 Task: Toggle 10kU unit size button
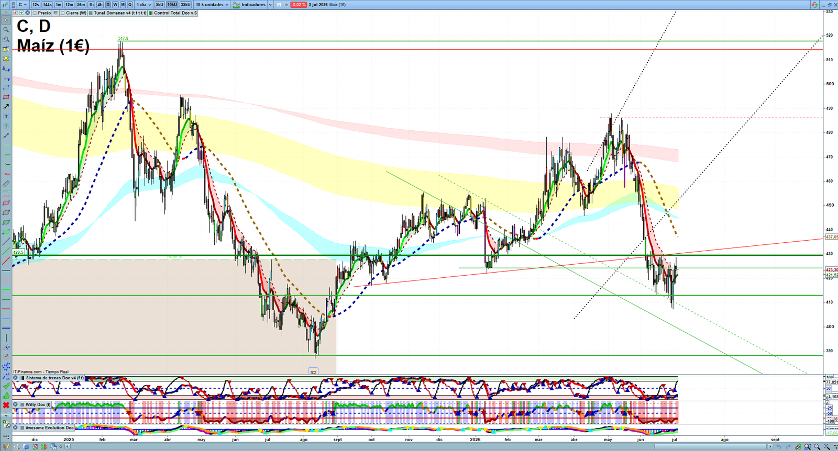tap(172, 5)
